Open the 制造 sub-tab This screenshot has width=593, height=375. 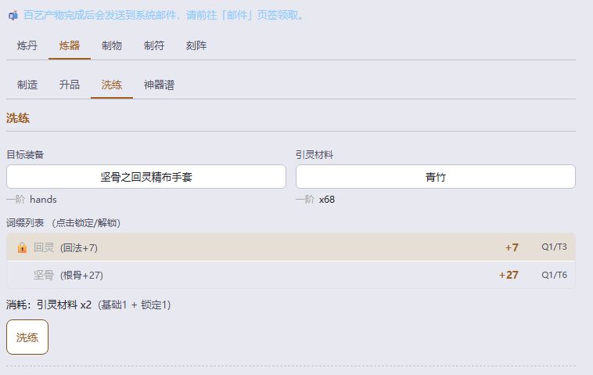tap(27, 85)
